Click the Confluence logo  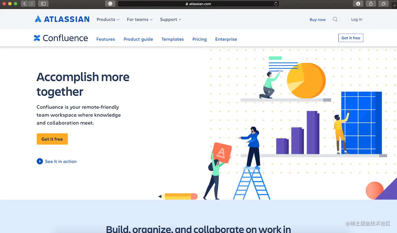[61, 38]
